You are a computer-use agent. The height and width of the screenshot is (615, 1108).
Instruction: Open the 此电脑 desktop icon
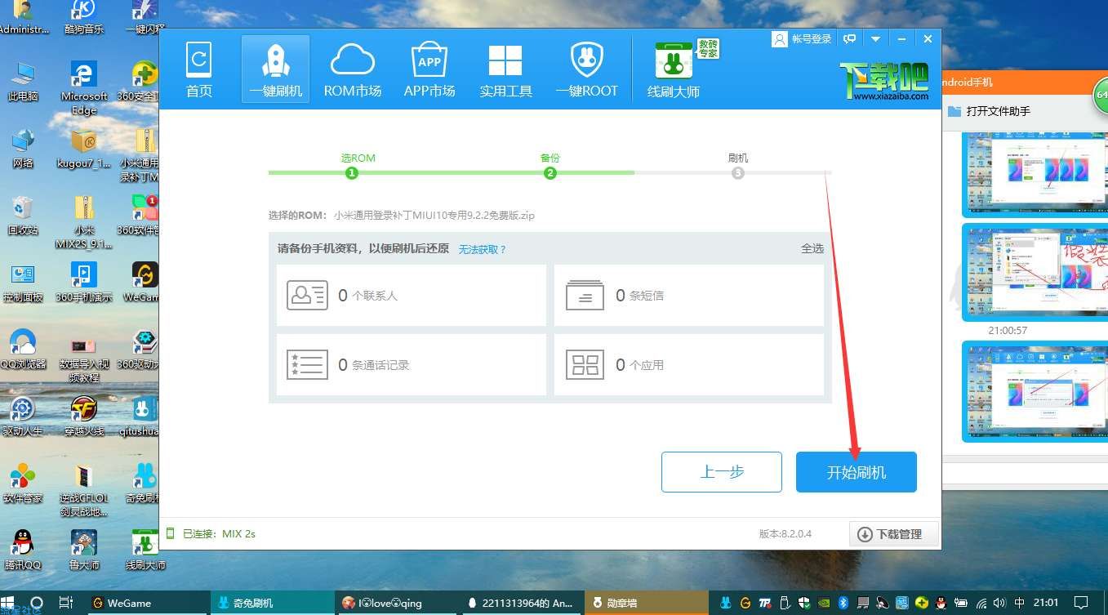tap(23, 81)
